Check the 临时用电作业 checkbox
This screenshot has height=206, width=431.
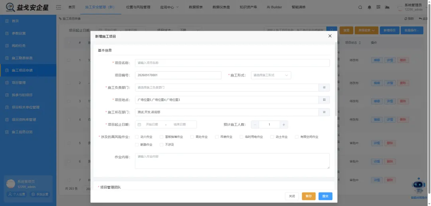241,137
